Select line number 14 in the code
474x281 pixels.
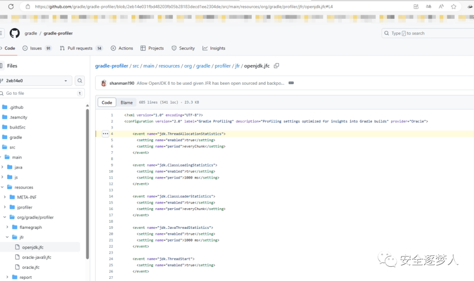pos(111,196)
